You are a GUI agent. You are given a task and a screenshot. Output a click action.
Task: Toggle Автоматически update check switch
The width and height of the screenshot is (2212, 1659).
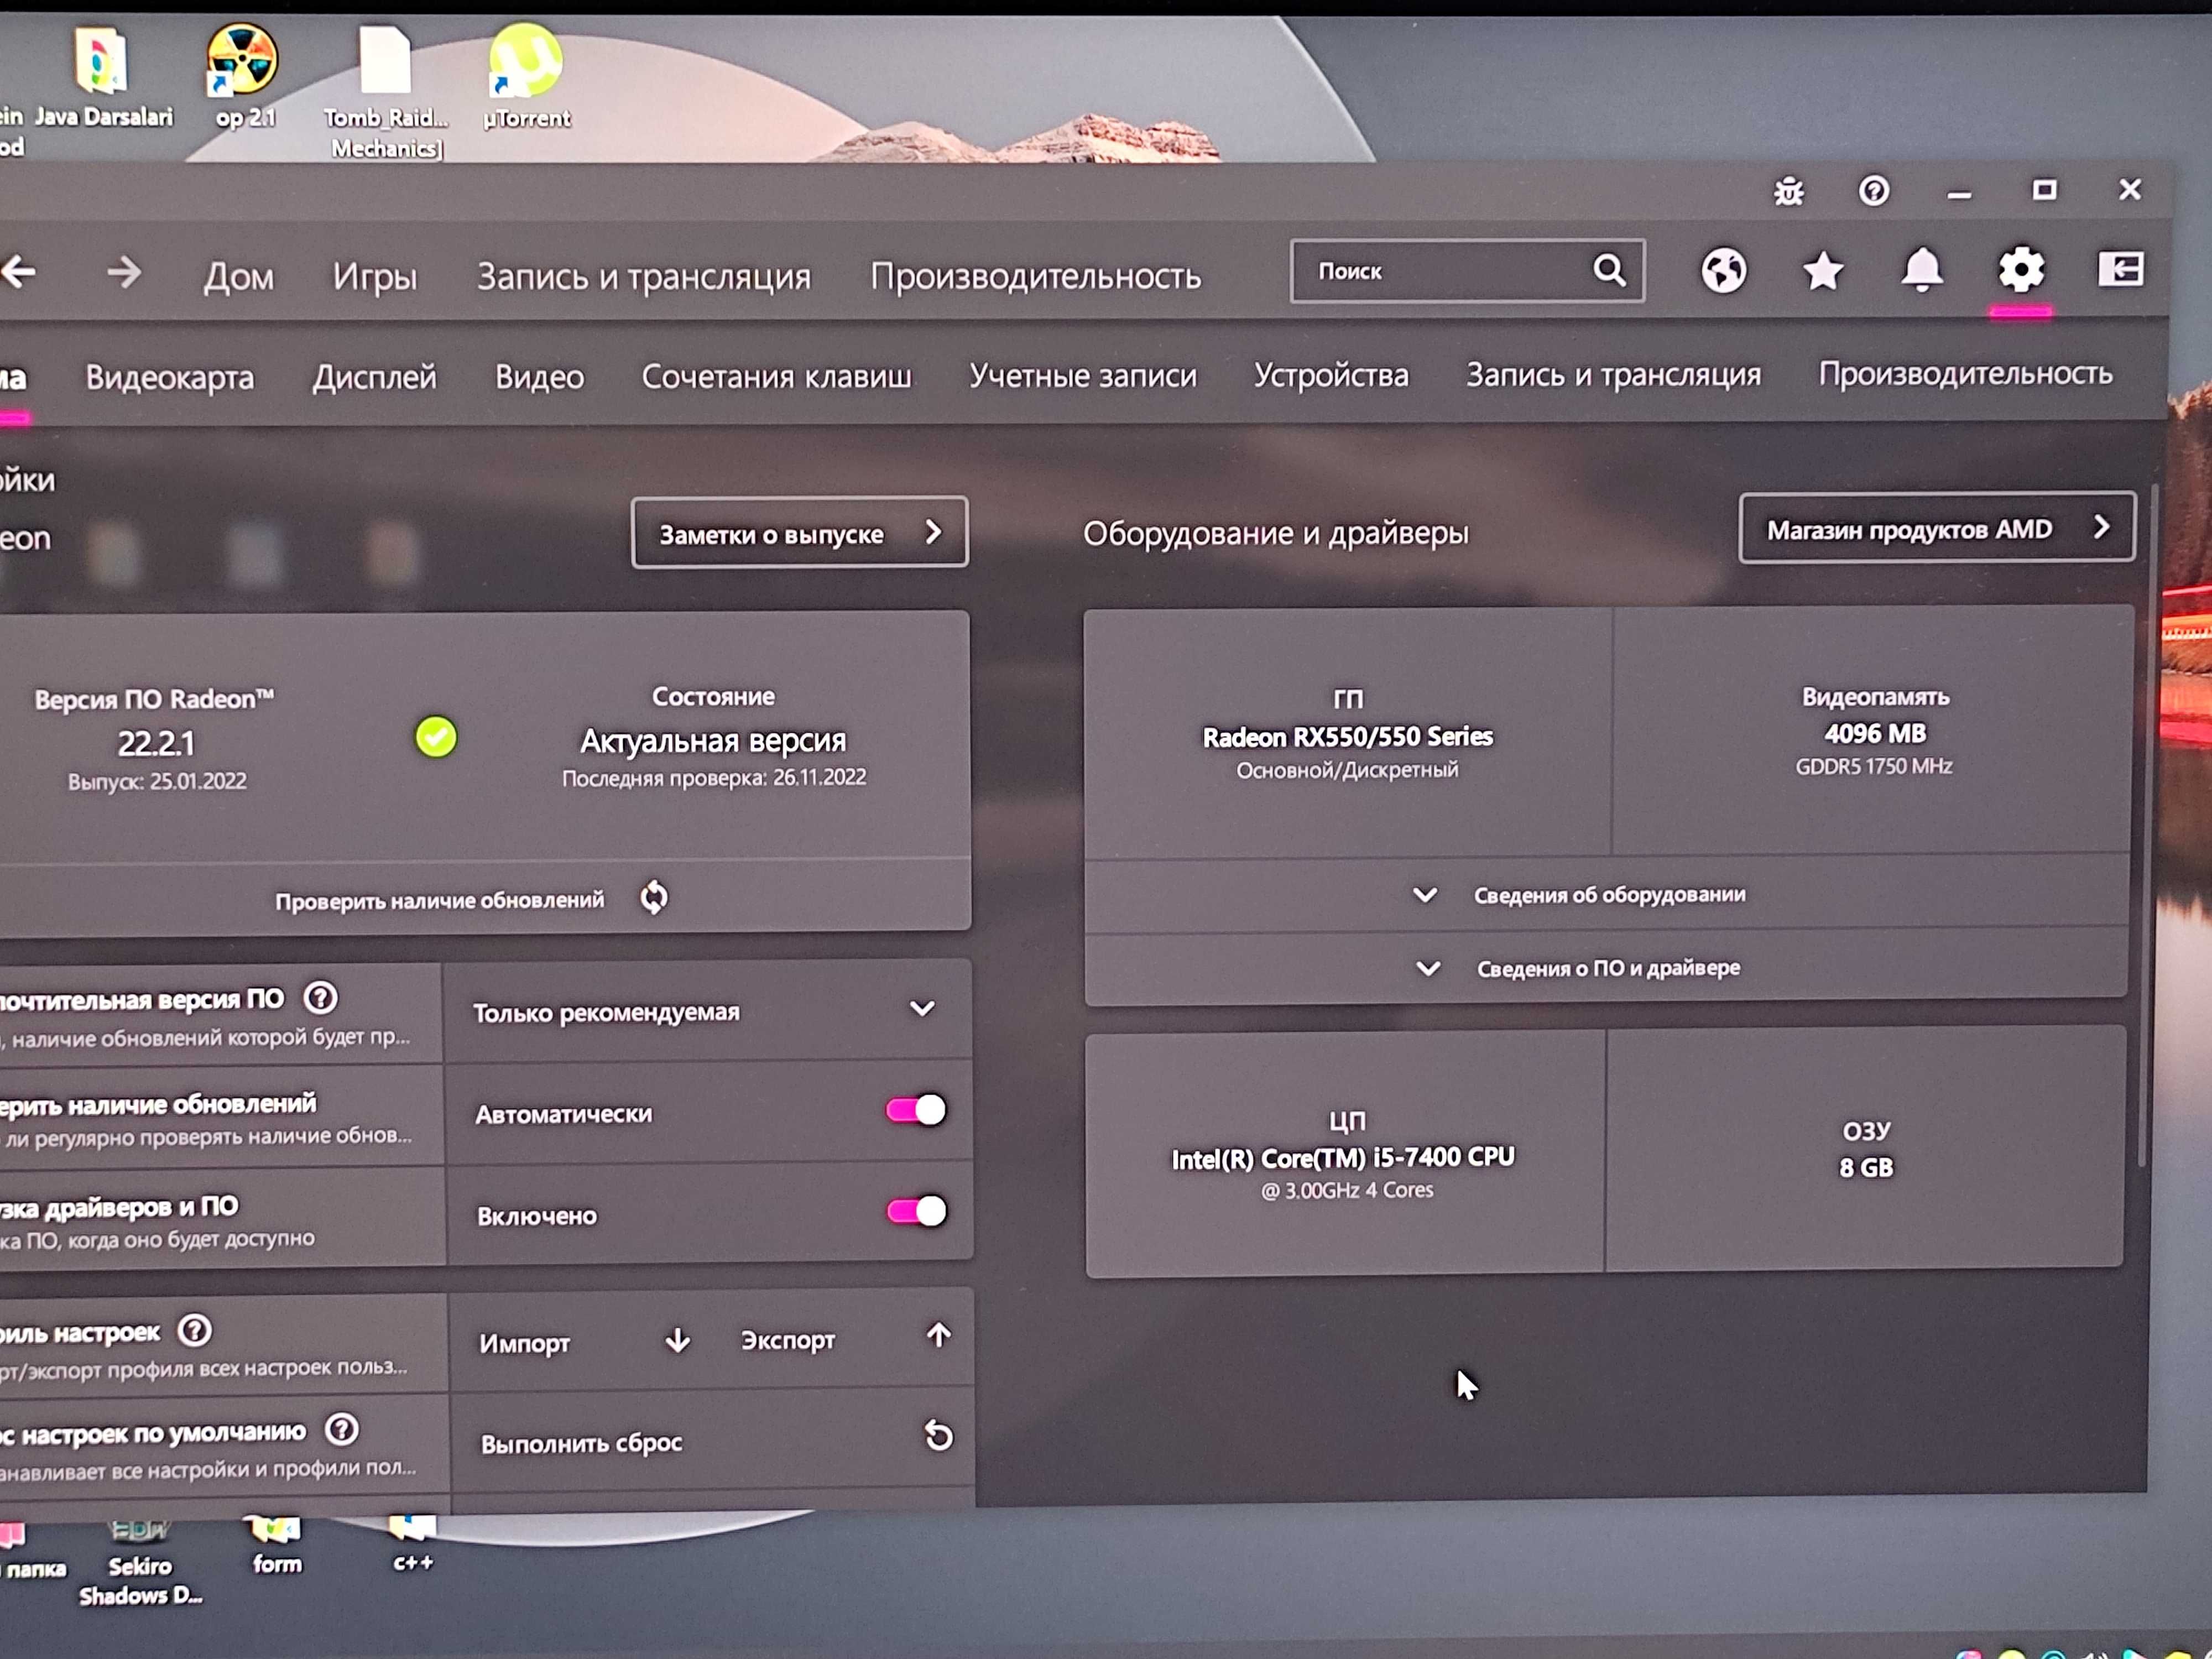[x=915, y=1110]
